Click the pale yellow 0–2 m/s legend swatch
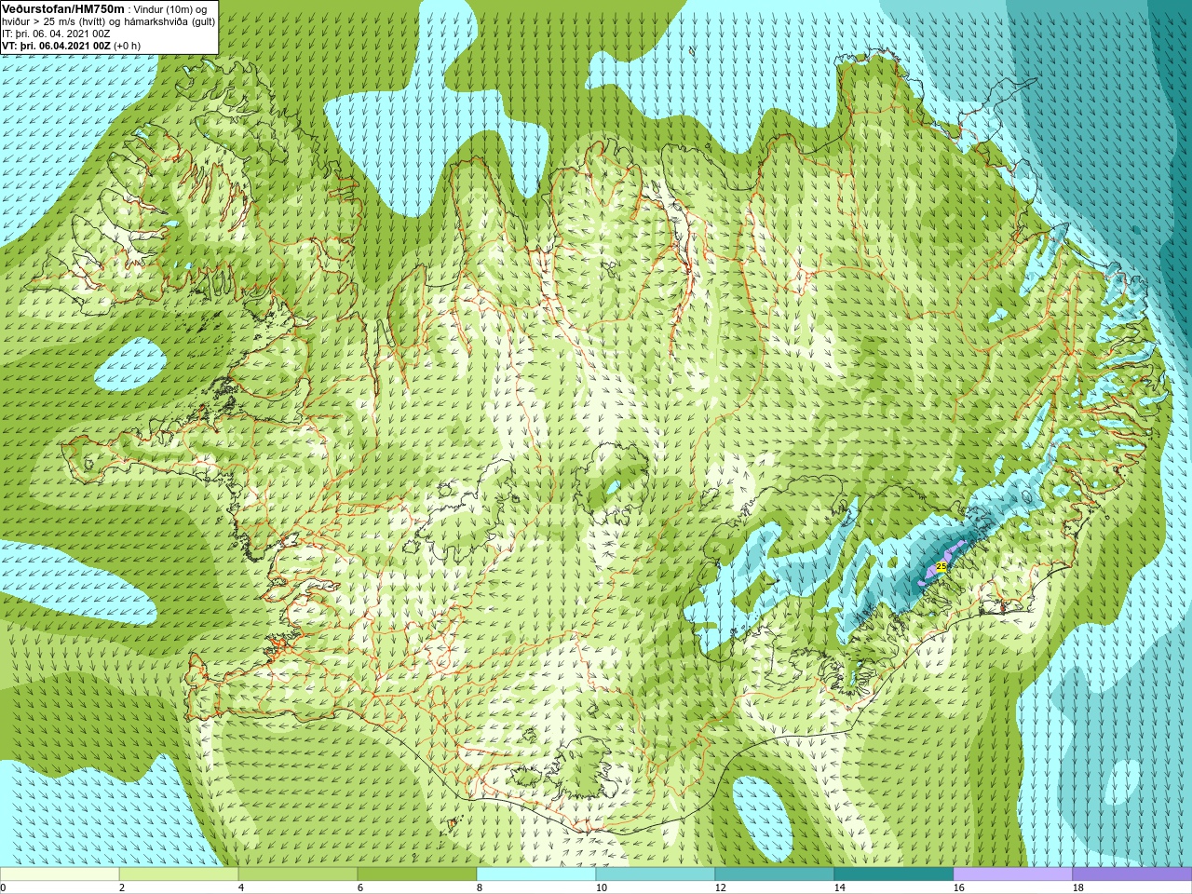The image size is (1192, 894). [60, 874]
